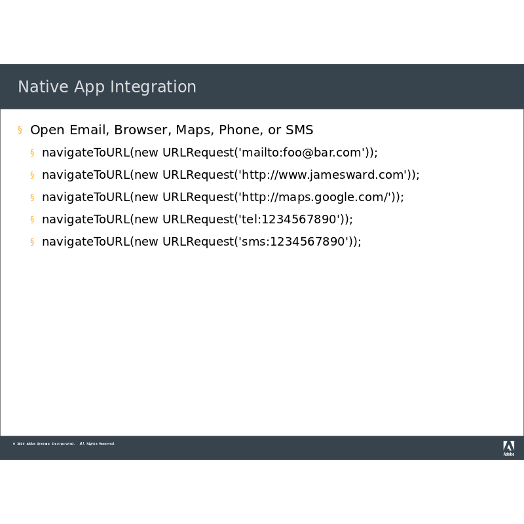
Task: Click the bullet beside "Open Email, Browser" heading
Action: 20,130
